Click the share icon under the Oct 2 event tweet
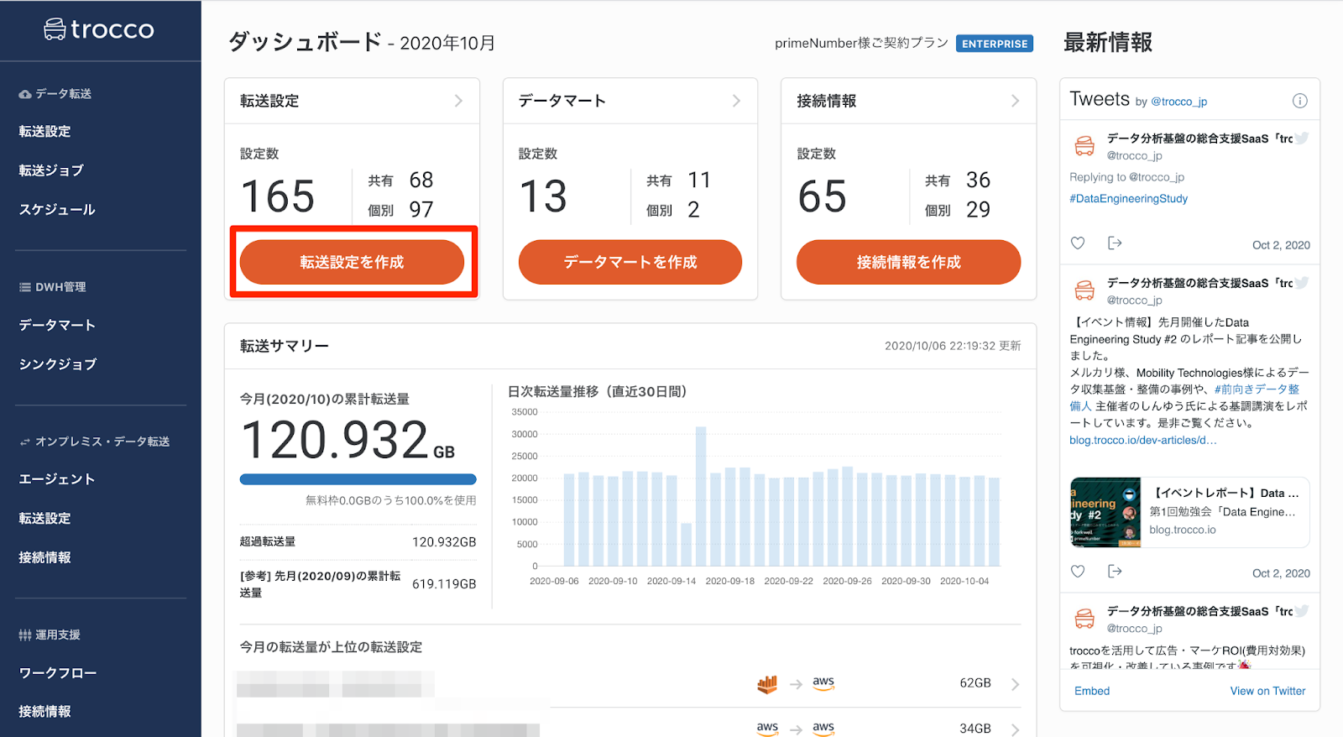Viewport: 1343px width, 737px height. [x=1115, y=572]
